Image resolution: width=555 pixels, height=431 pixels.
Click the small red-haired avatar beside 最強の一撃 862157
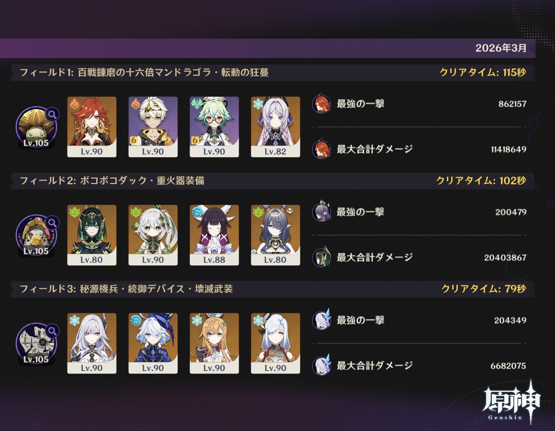click(322, 104)
